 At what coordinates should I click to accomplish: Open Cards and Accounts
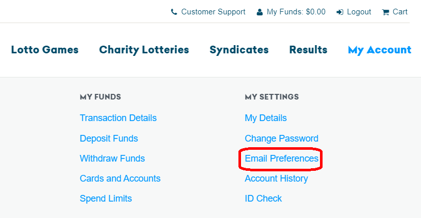pos(120,179)
